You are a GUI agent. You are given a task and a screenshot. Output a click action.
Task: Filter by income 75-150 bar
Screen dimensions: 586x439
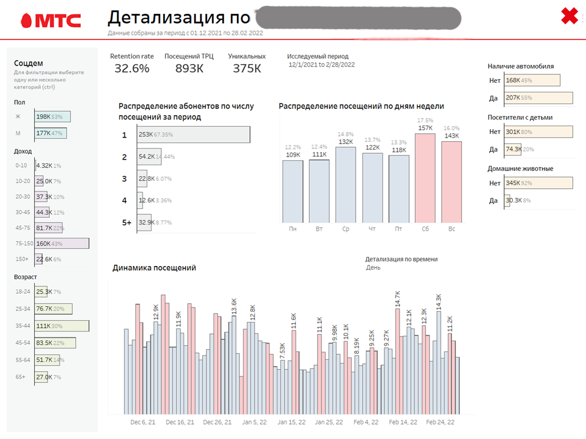pyautogui.click(x=62, y=244)
